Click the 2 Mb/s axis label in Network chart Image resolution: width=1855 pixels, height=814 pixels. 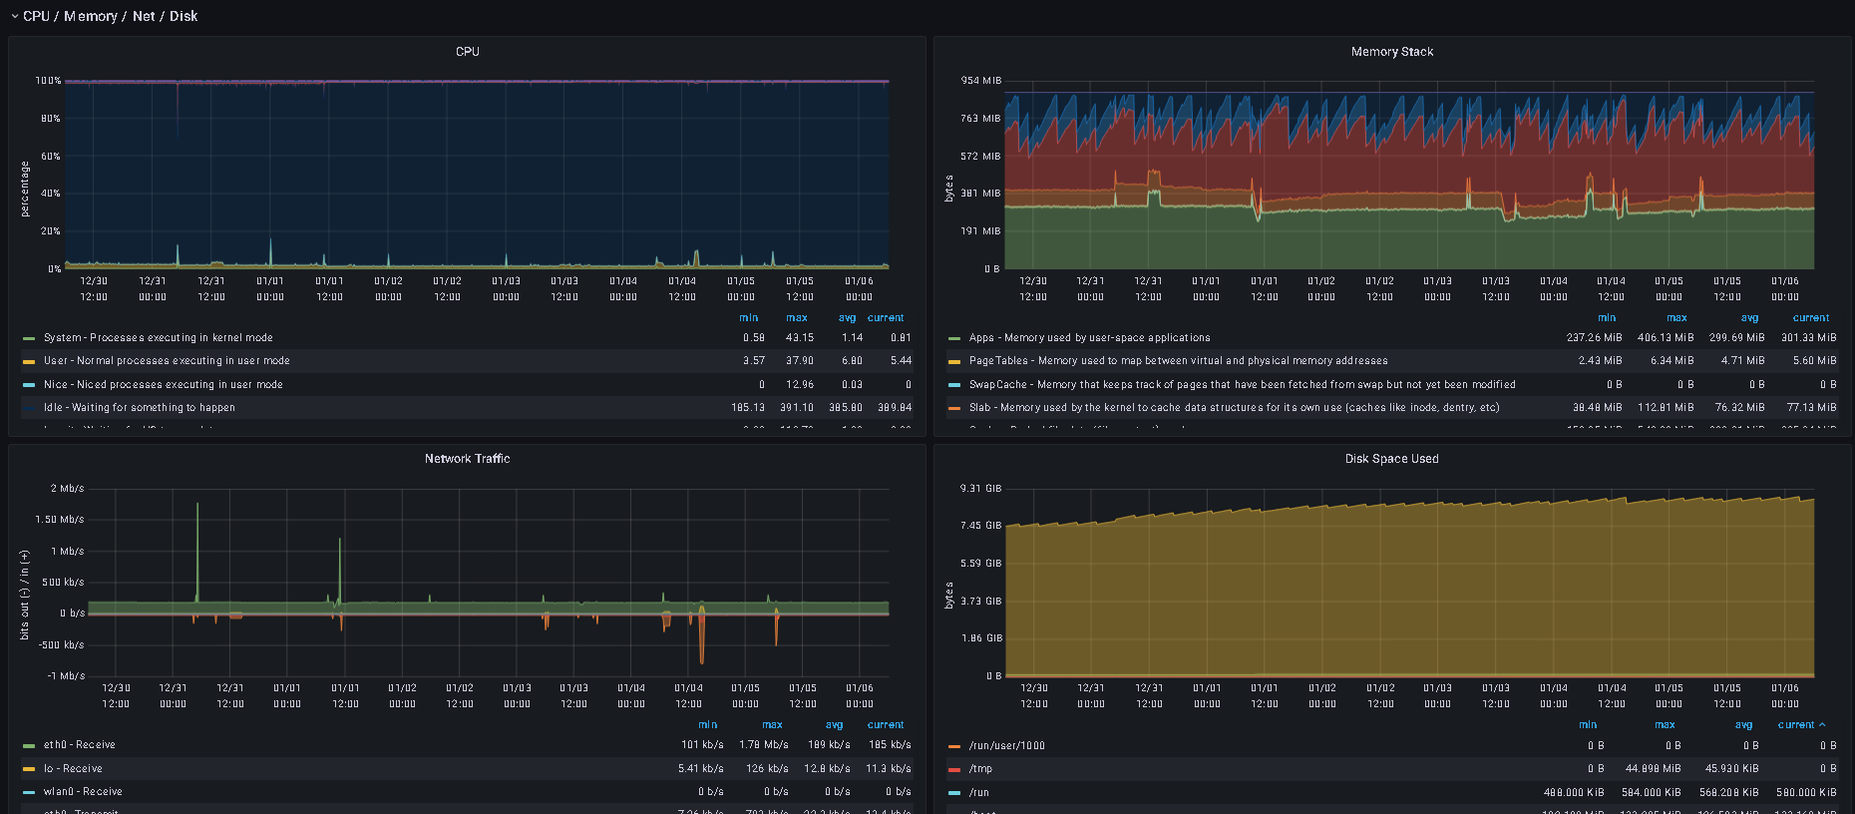68,489
